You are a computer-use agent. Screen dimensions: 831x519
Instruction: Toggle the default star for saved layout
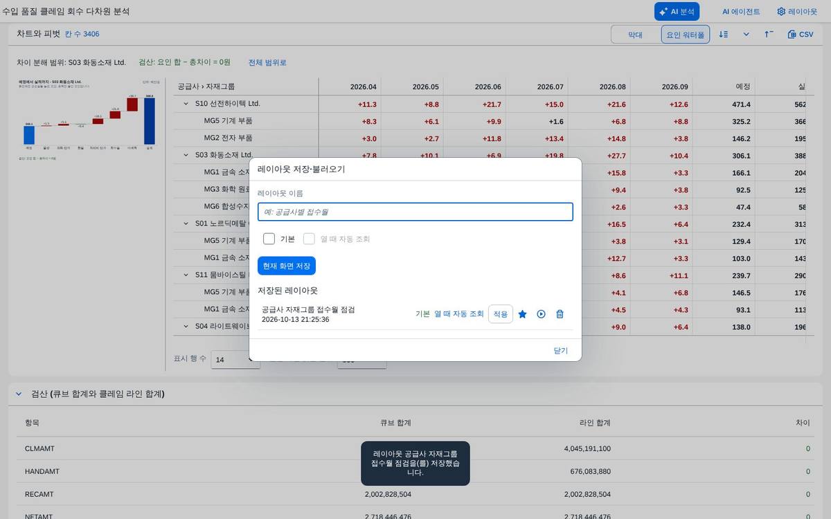click(523, 314)
